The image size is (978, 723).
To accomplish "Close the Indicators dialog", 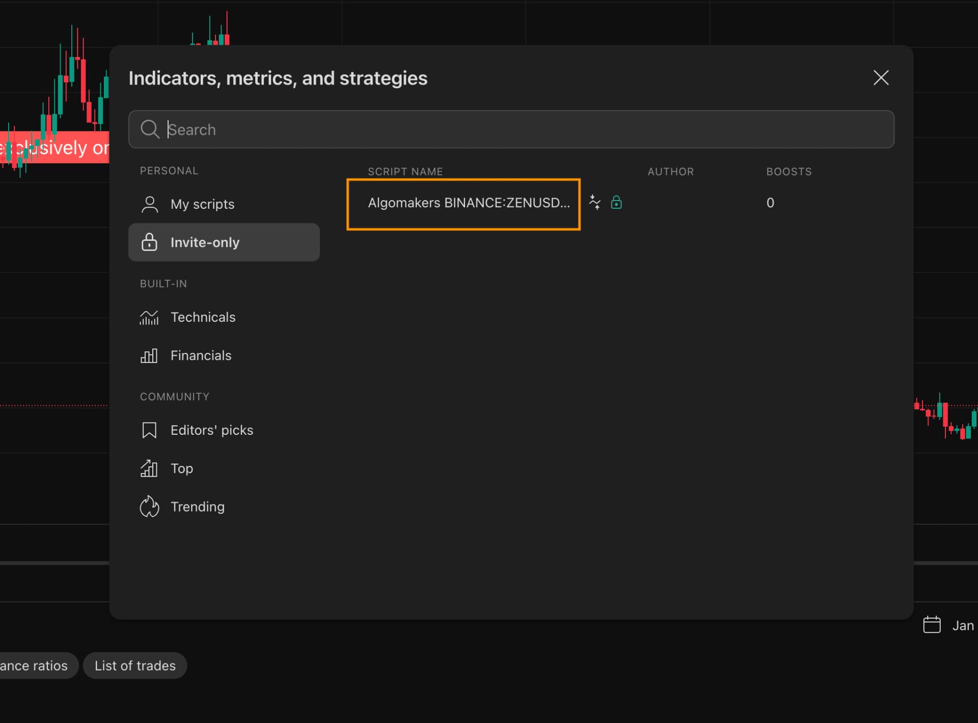I will 881,78.
